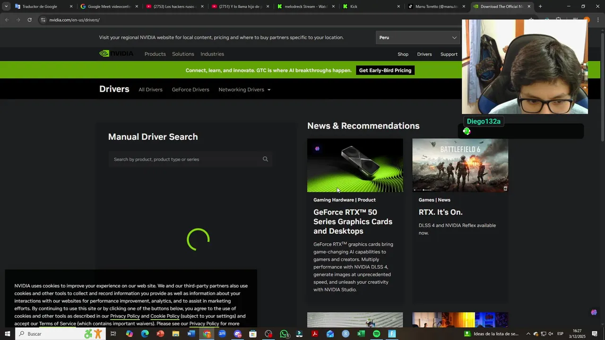The height and width of the screenshot is (340, 605).
Task: Open Excel from the taskbar
Action: tap(361, 334)
